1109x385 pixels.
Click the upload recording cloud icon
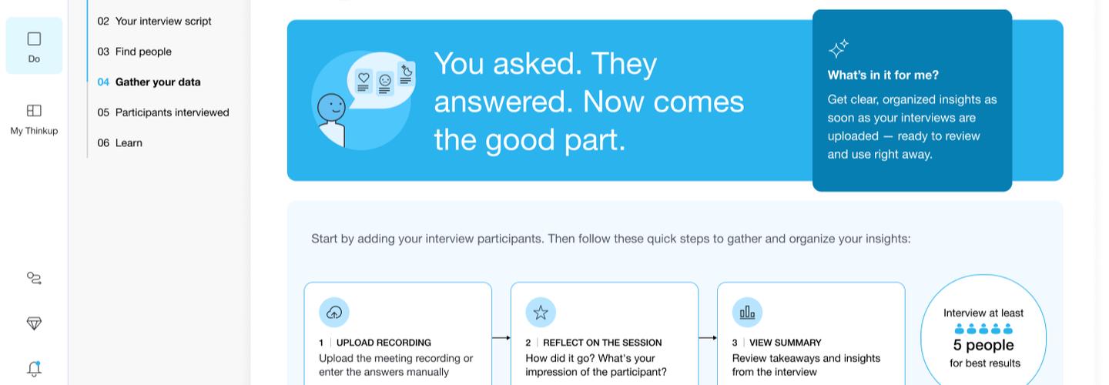[334, 312]
